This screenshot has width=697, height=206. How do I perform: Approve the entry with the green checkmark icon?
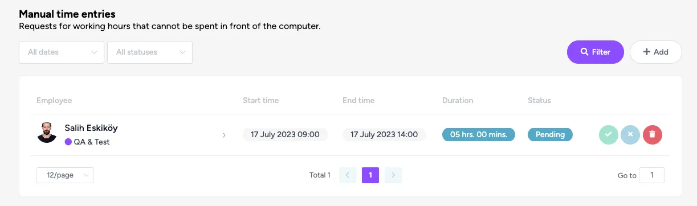pyautogui.click(x=609, y=135)
